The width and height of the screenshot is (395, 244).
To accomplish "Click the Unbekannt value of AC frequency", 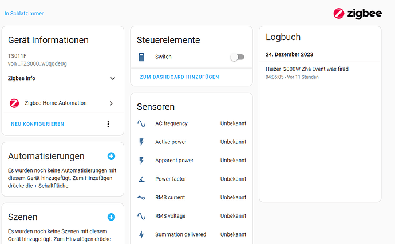I will click(x=233, y=123).
